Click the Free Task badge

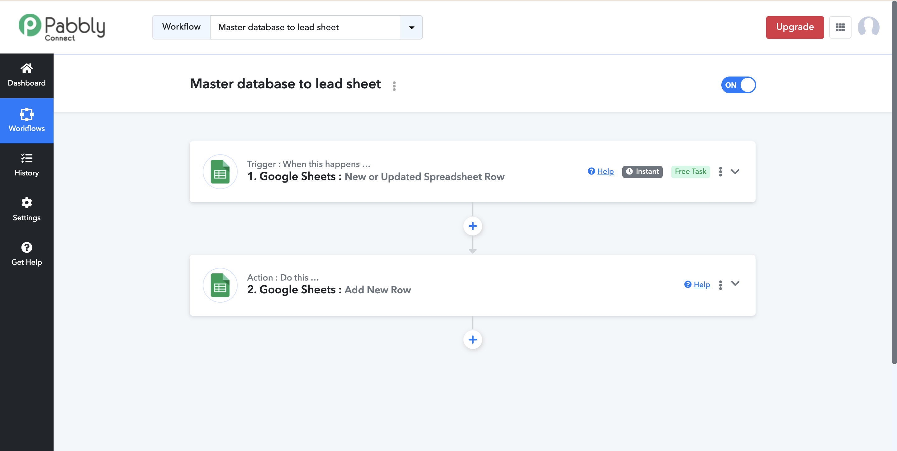click(x=691, y=172)
